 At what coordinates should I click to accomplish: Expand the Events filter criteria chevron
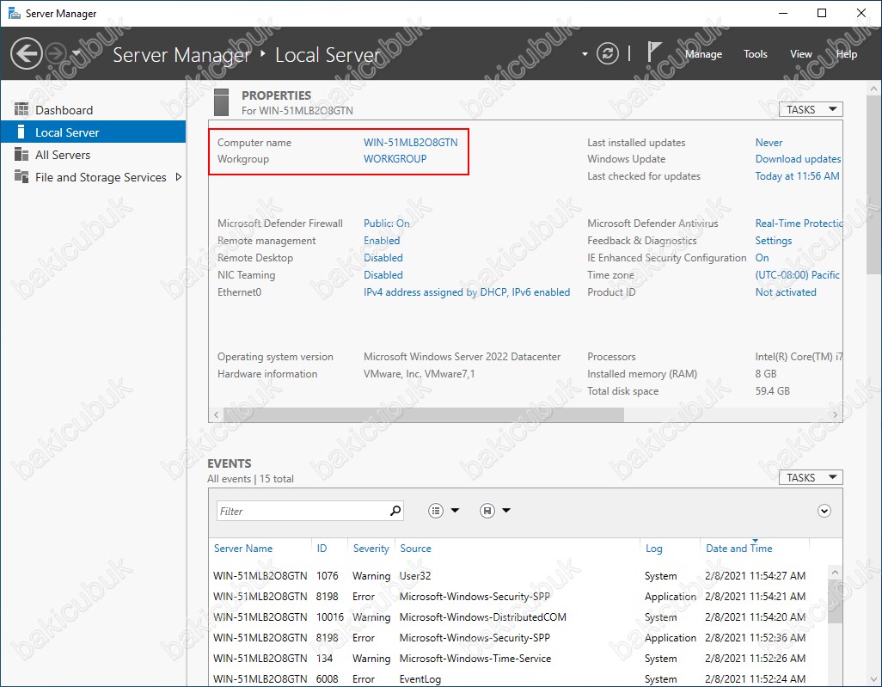pos(824,511)
